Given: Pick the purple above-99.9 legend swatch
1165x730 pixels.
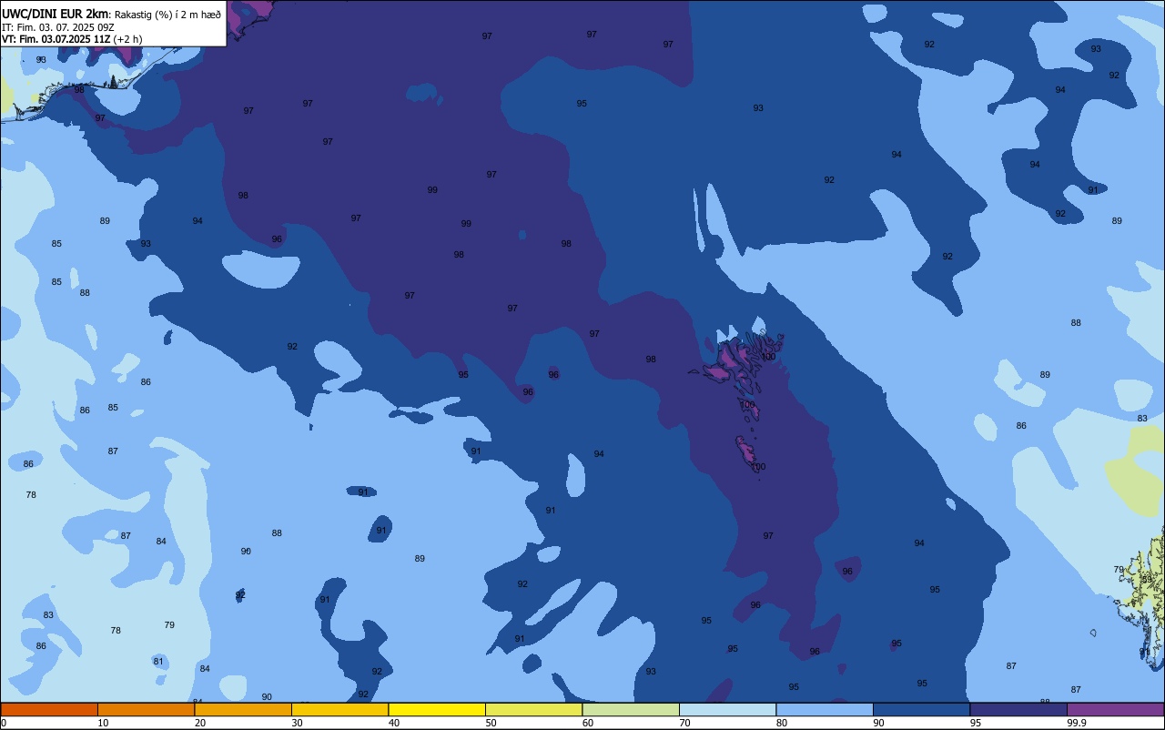Looking at the screenshot, I should [1115, 709].
